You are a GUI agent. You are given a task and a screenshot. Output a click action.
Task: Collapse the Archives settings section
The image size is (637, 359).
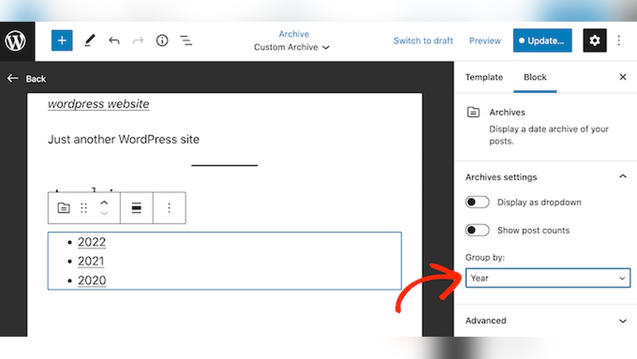pos(622,177)
